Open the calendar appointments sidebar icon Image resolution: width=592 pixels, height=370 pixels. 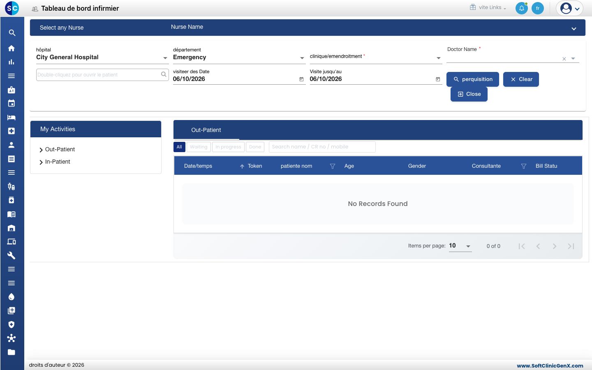12,104
